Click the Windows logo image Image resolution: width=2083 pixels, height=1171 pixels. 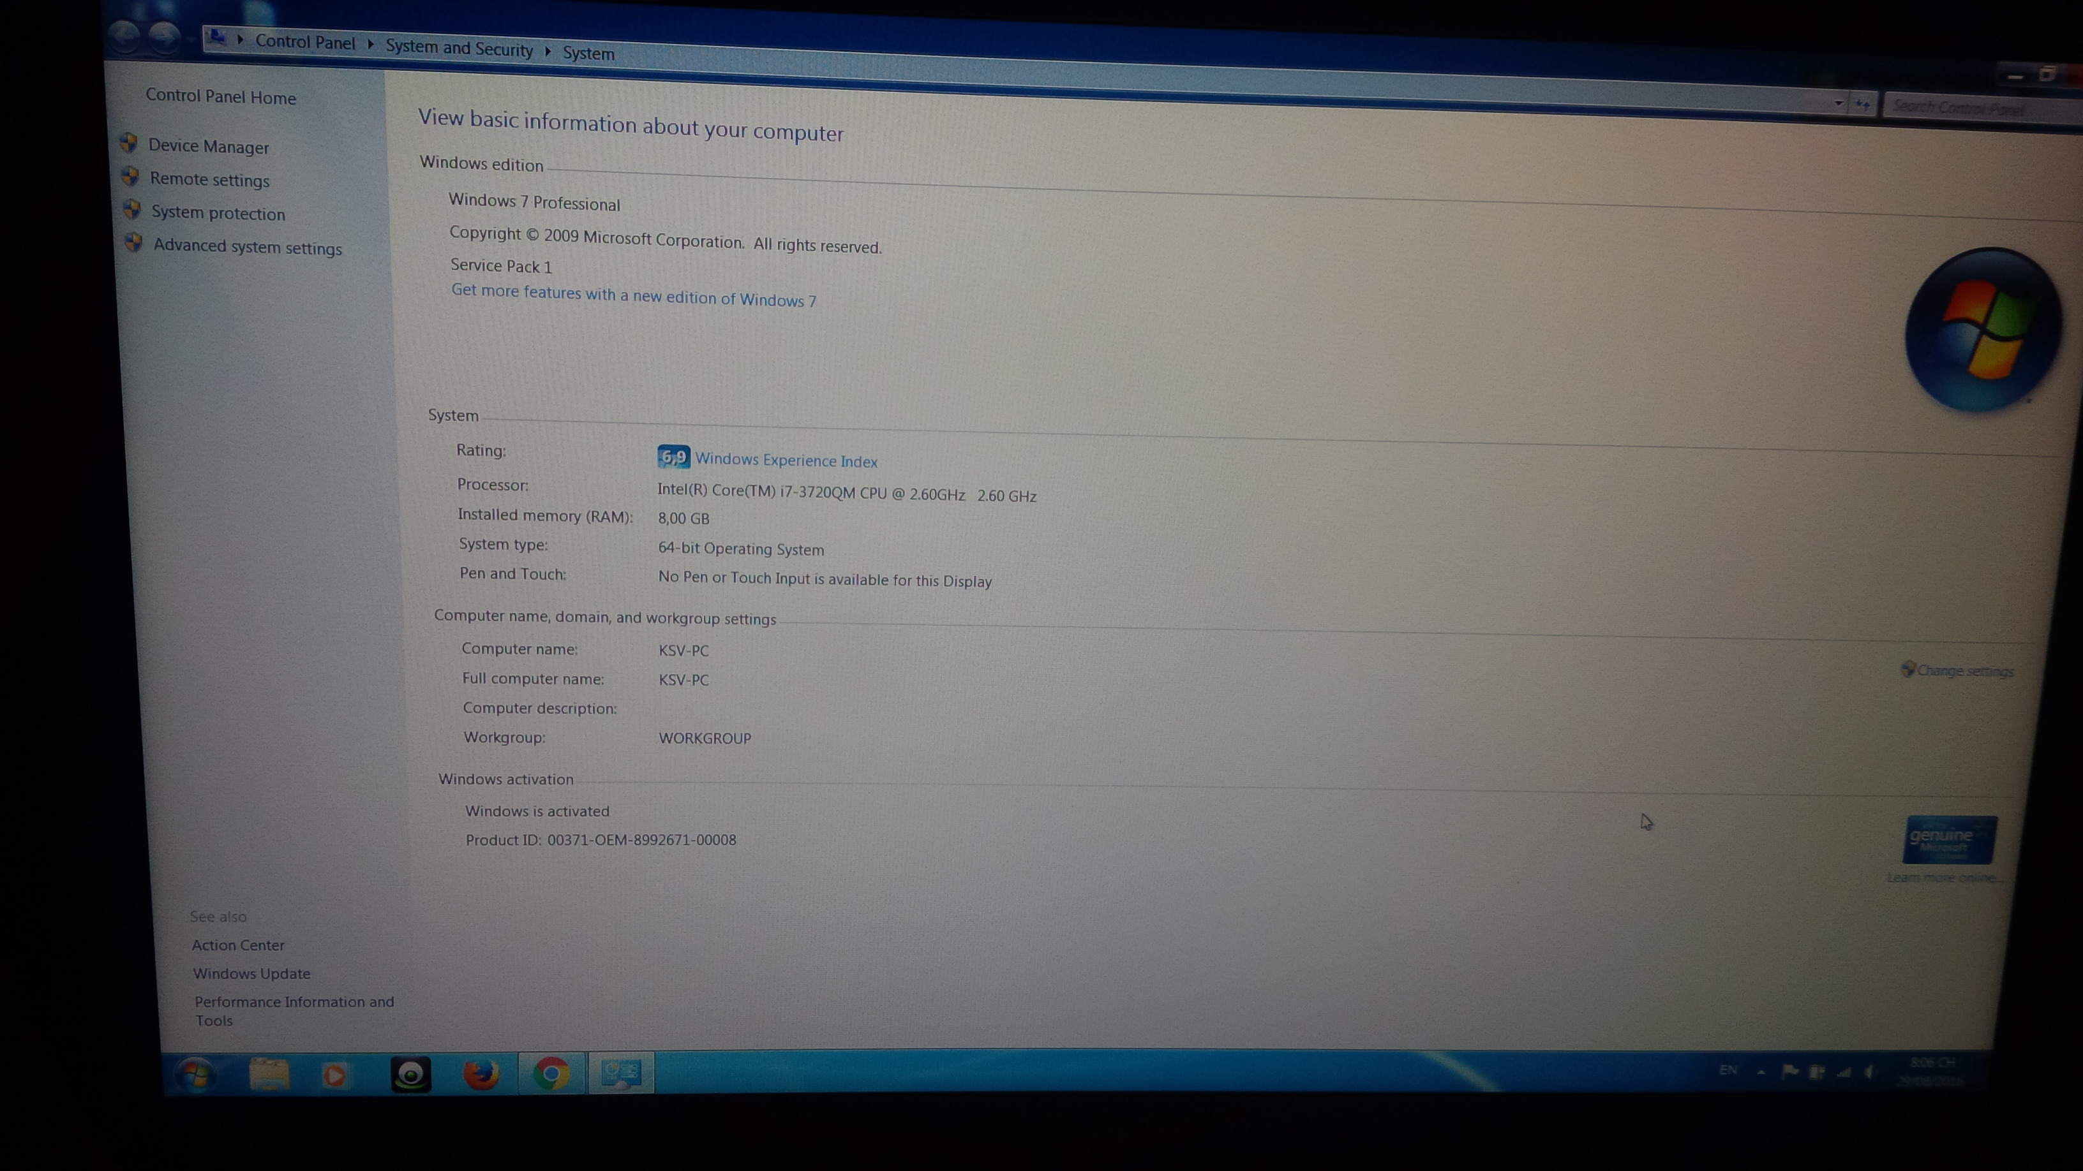(1983, 330)
